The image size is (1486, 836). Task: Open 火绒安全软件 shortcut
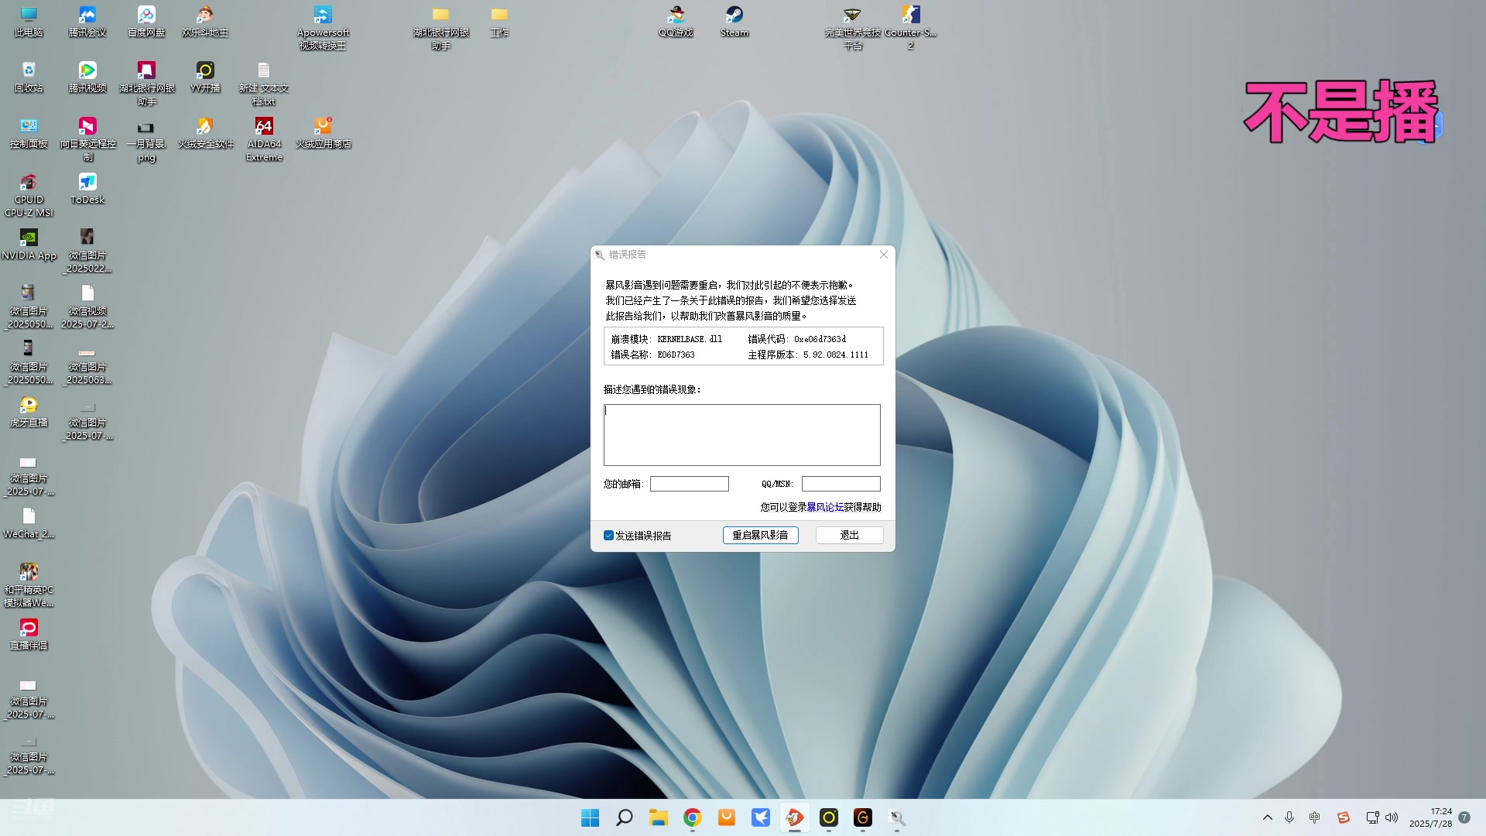click(205, 133)
